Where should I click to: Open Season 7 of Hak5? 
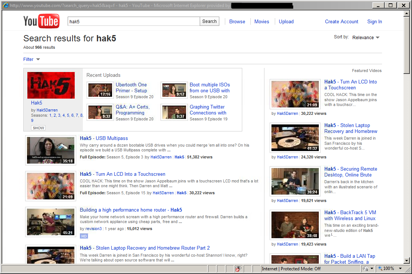(77, 115)
